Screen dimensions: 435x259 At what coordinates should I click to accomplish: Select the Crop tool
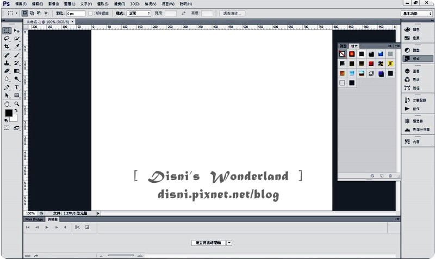[x=7, y=47]
